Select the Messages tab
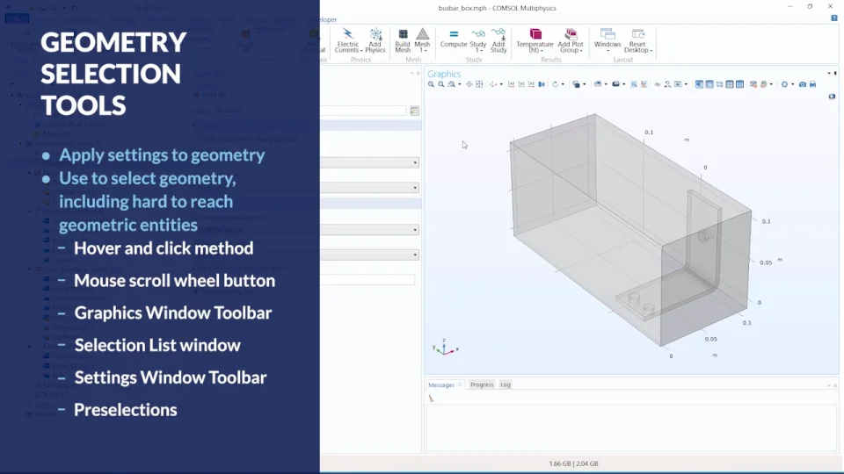This screenshot has height=474, width=844. pyautogui.click(x=441, y=384)
